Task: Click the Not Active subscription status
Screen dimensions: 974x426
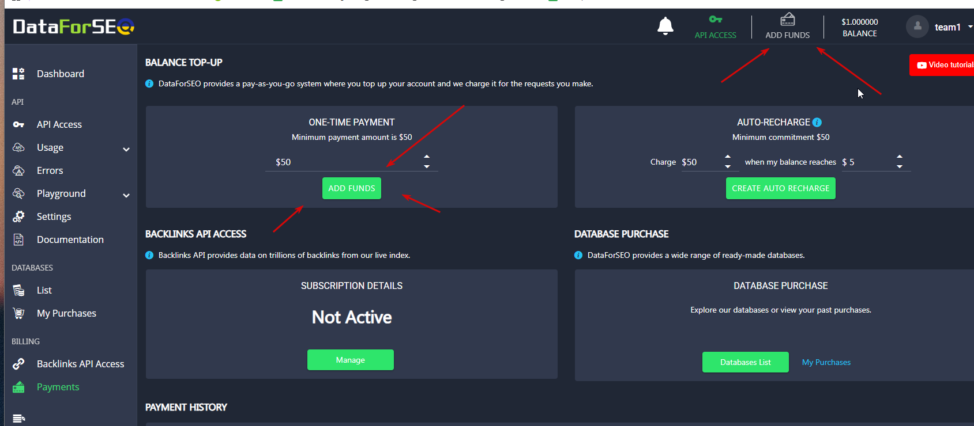Action: [352, 317]
